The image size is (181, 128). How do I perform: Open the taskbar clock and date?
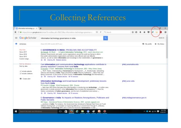pyautogui.click(x=163, y=111)
